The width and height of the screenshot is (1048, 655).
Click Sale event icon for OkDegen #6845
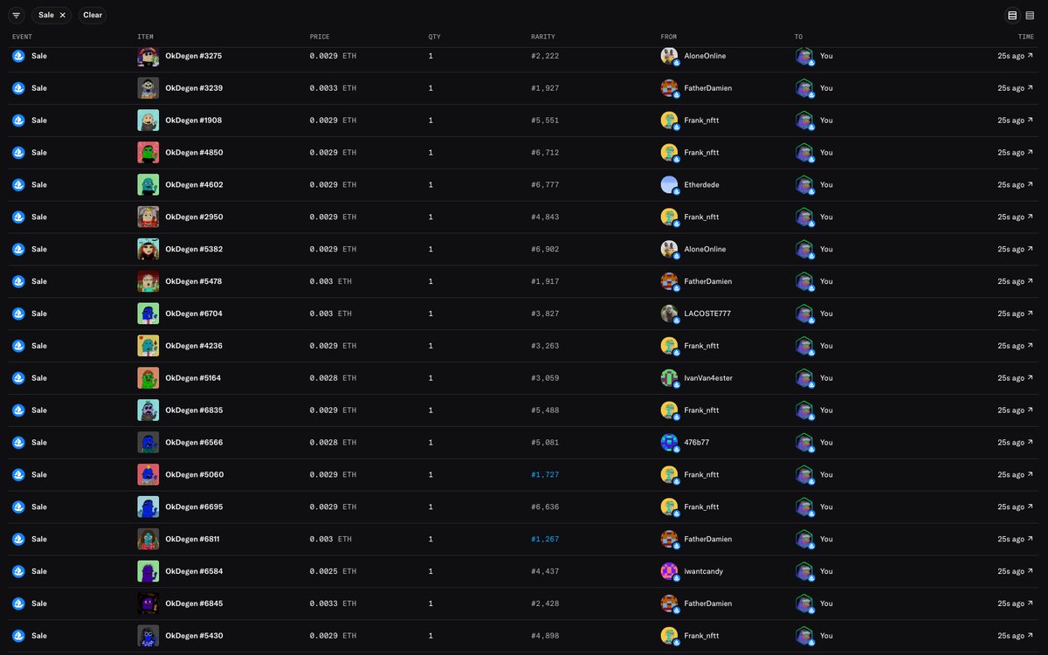click(18, 603)
